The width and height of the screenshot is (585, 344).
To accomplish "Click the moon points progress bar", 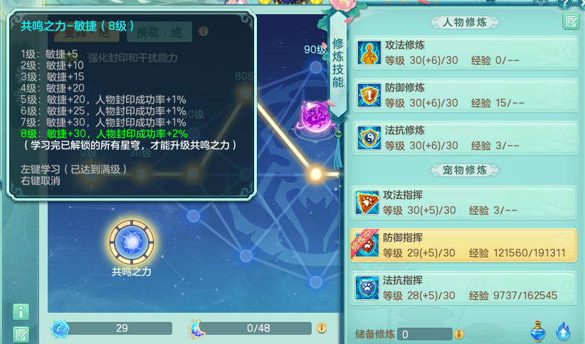I will [x=257, y=328].
